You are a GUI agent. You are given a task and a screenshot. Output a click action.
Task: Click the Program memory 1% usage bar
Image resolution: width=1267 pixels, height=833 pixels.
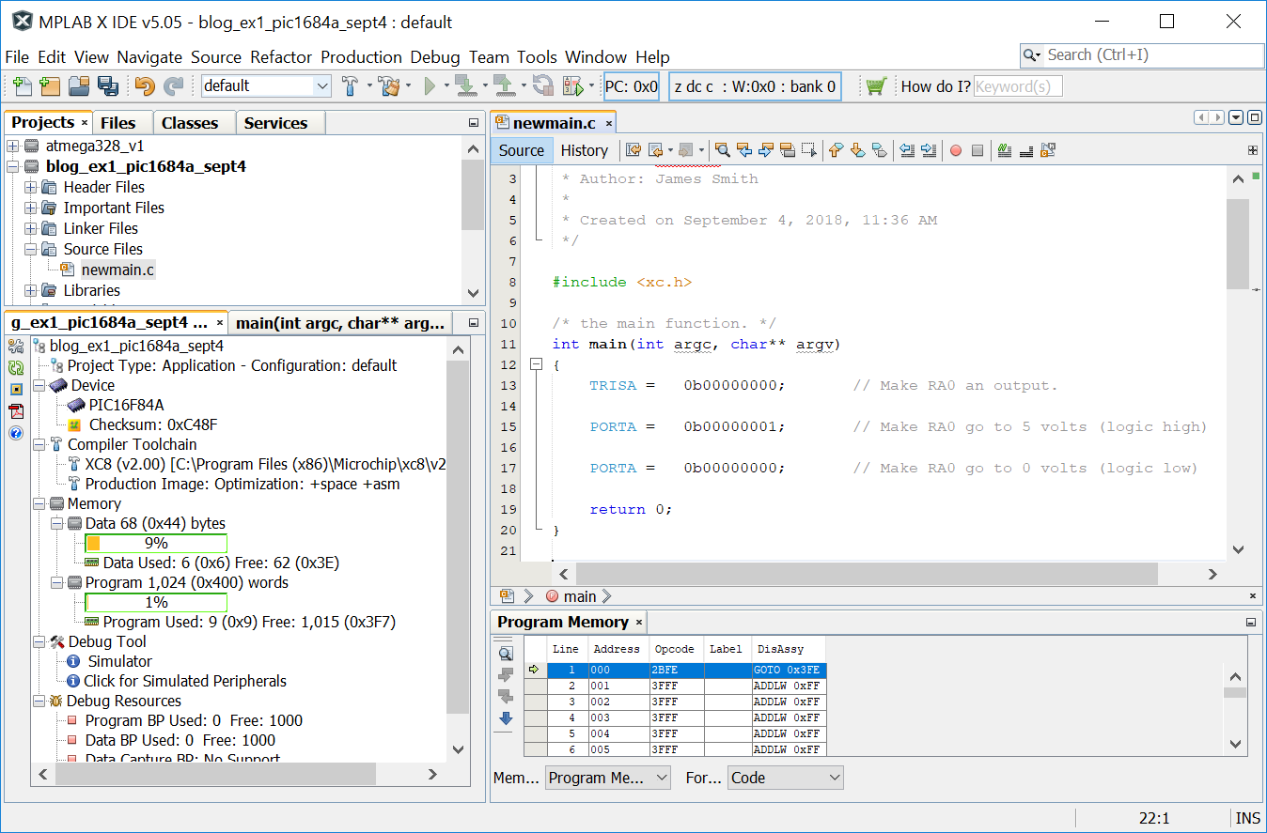pyautogui.click(x=156, y=603)
